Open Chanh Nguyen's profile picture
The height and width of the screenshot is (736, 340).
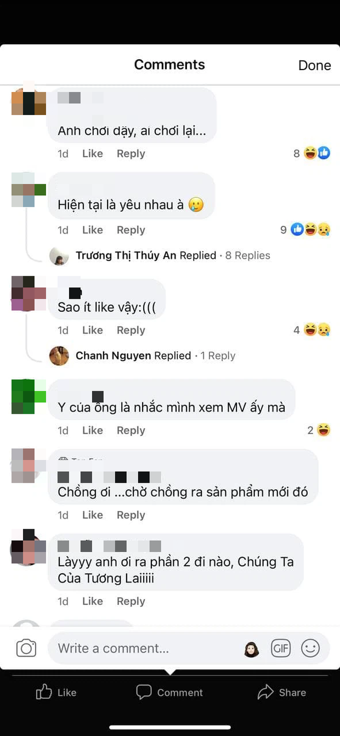59,356
